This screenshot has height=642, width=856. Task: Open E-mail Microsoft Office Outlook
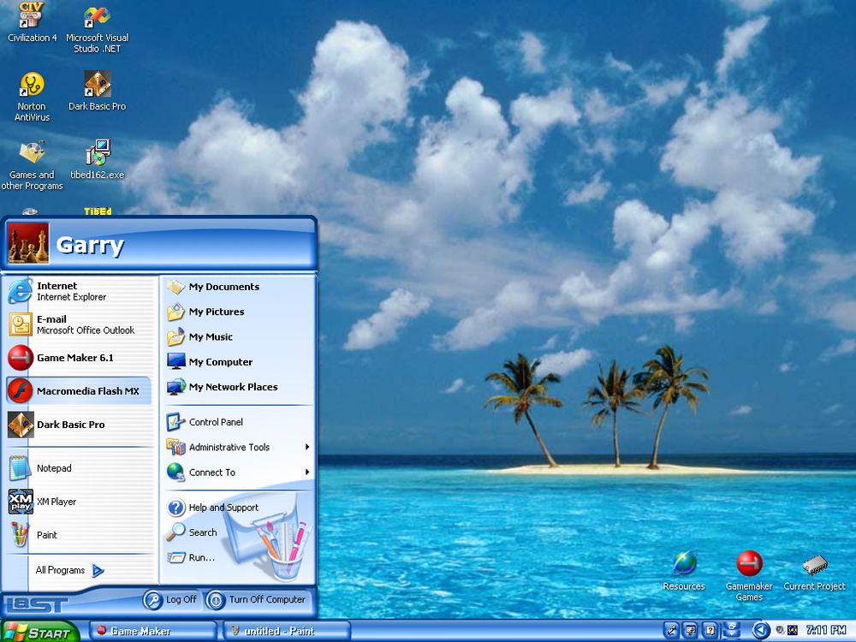click(x=80, y=324)
